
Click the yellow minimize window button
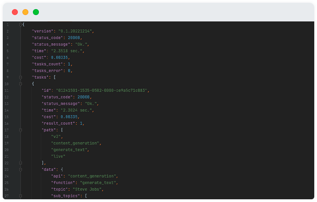[25, 12]
